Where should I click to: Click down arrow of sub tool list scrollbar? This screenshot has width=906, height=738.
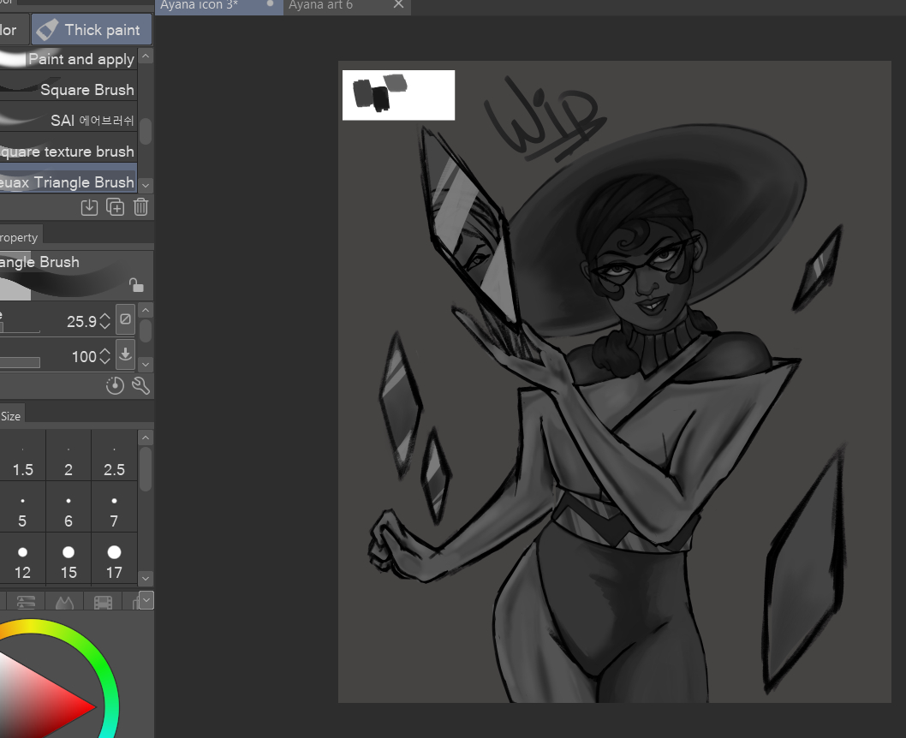(146, 185)
